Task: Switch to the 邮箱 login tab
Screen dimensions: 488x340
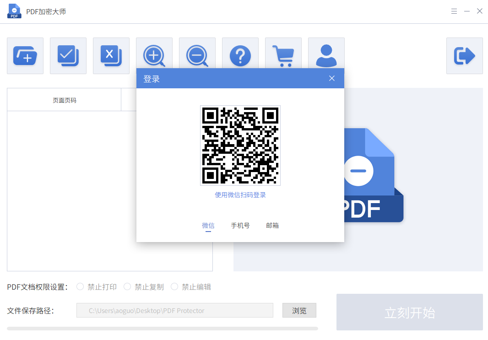Action: [x=272, y=226]
